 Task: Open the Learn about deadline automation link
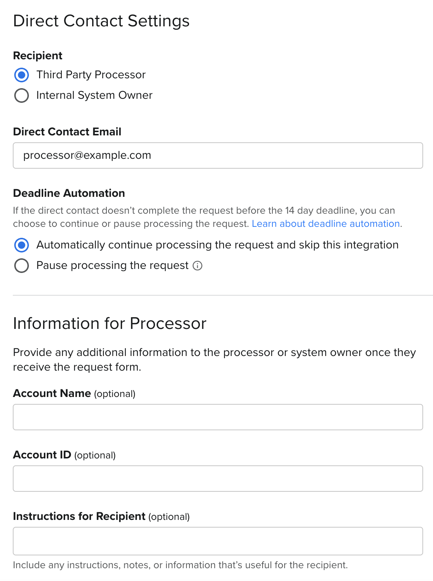point(325,224)
